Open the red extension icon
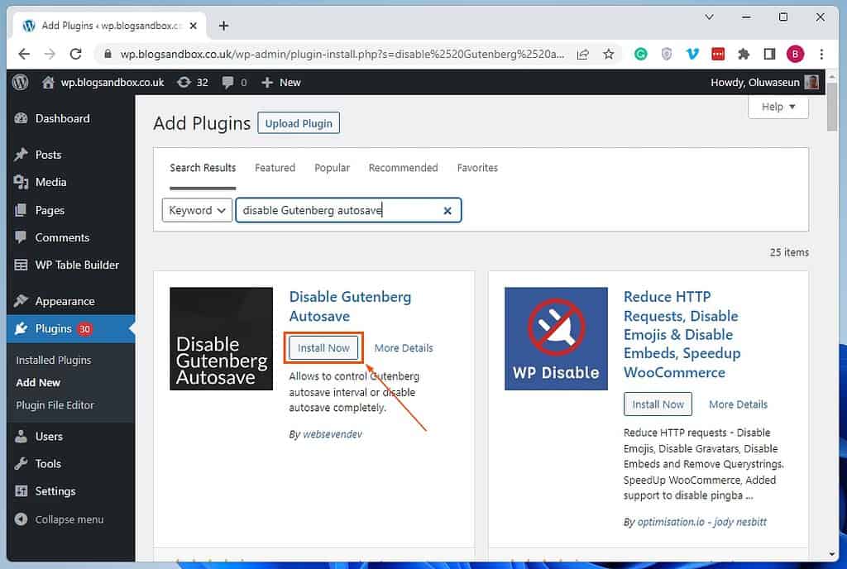The height and width of the screenshot is (569, 847). [x=718, y=54]
